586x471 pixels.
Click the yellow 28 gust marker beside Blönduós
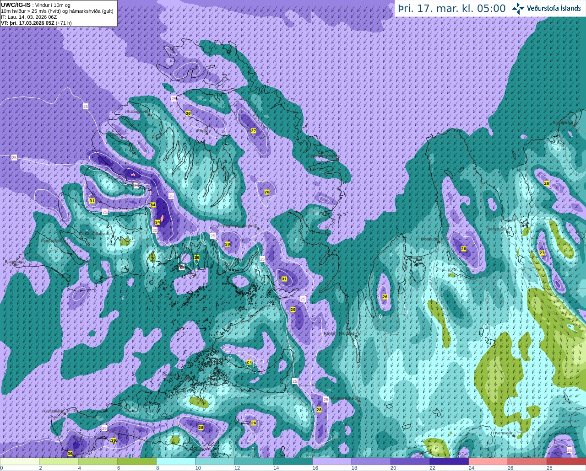tap(464, 249)
